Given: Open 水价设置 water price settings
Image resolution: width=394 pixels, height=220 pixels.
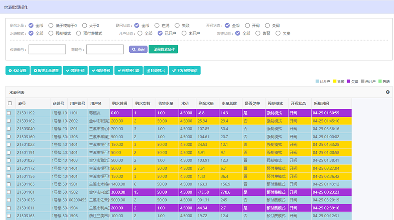Looking at the screenshot, I should pos(17,71).
